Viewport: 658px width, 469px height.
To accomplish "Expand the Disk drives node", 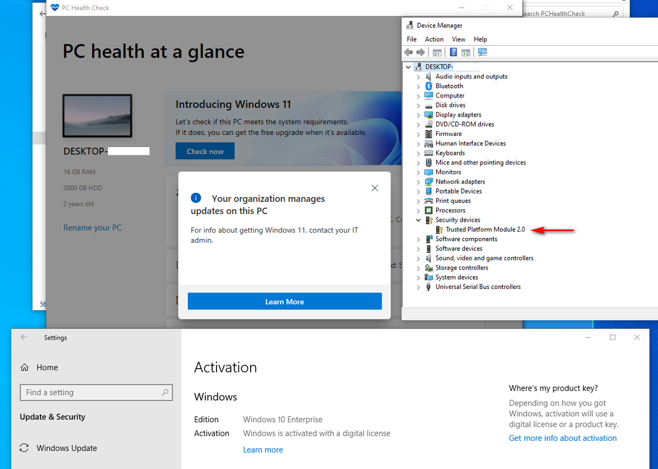I will pyautogui.click(x=418, y=106).
